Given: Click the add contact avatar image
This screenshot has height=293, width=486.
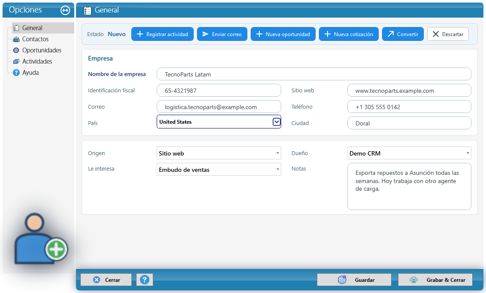Looking at the screenshot, I should [x=40, y=238].
